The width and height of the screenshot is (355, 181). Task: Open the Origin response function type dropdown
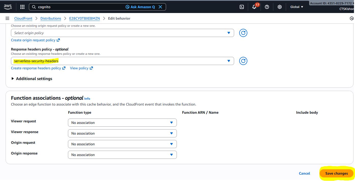(122, 155)
